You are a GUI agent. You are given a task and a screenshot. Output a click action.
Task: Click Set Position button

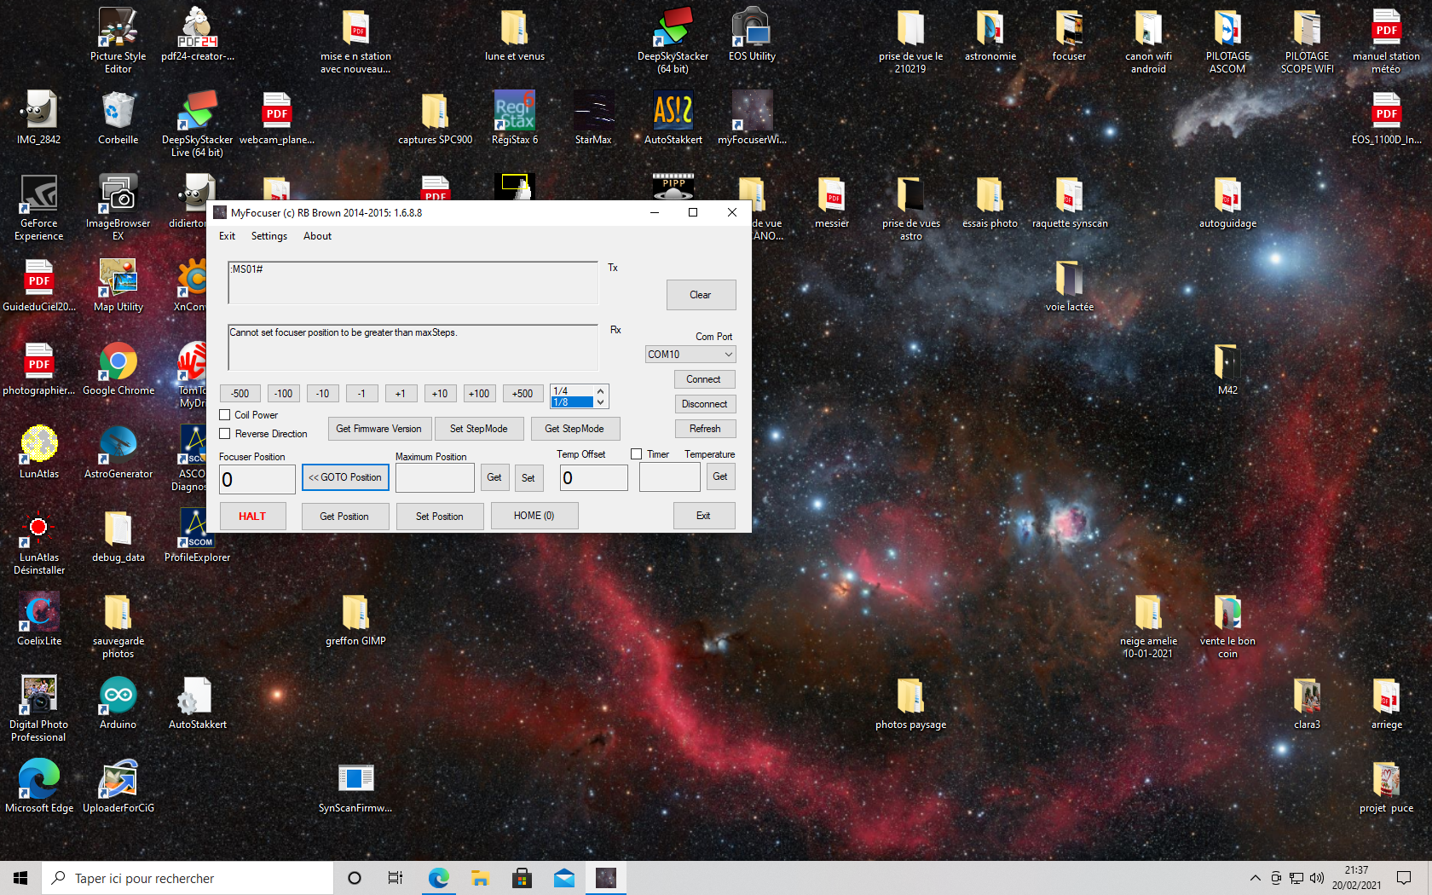440,517
